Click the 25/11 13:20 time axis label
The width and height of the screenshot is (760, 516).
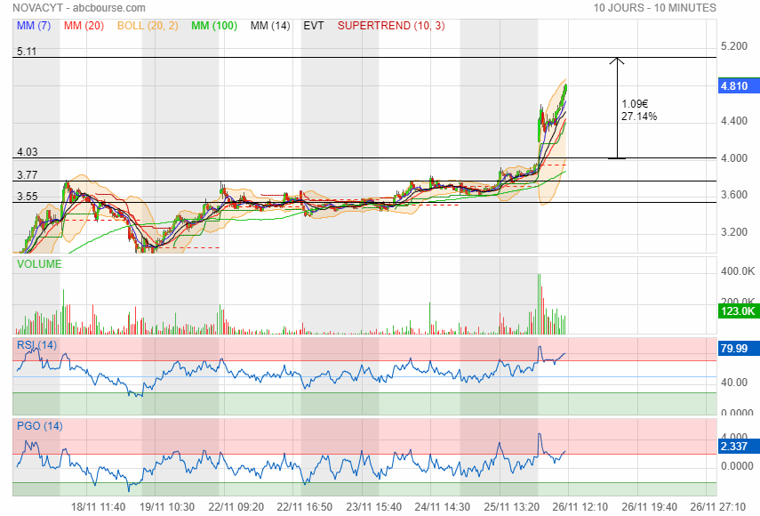click(512, 507)
